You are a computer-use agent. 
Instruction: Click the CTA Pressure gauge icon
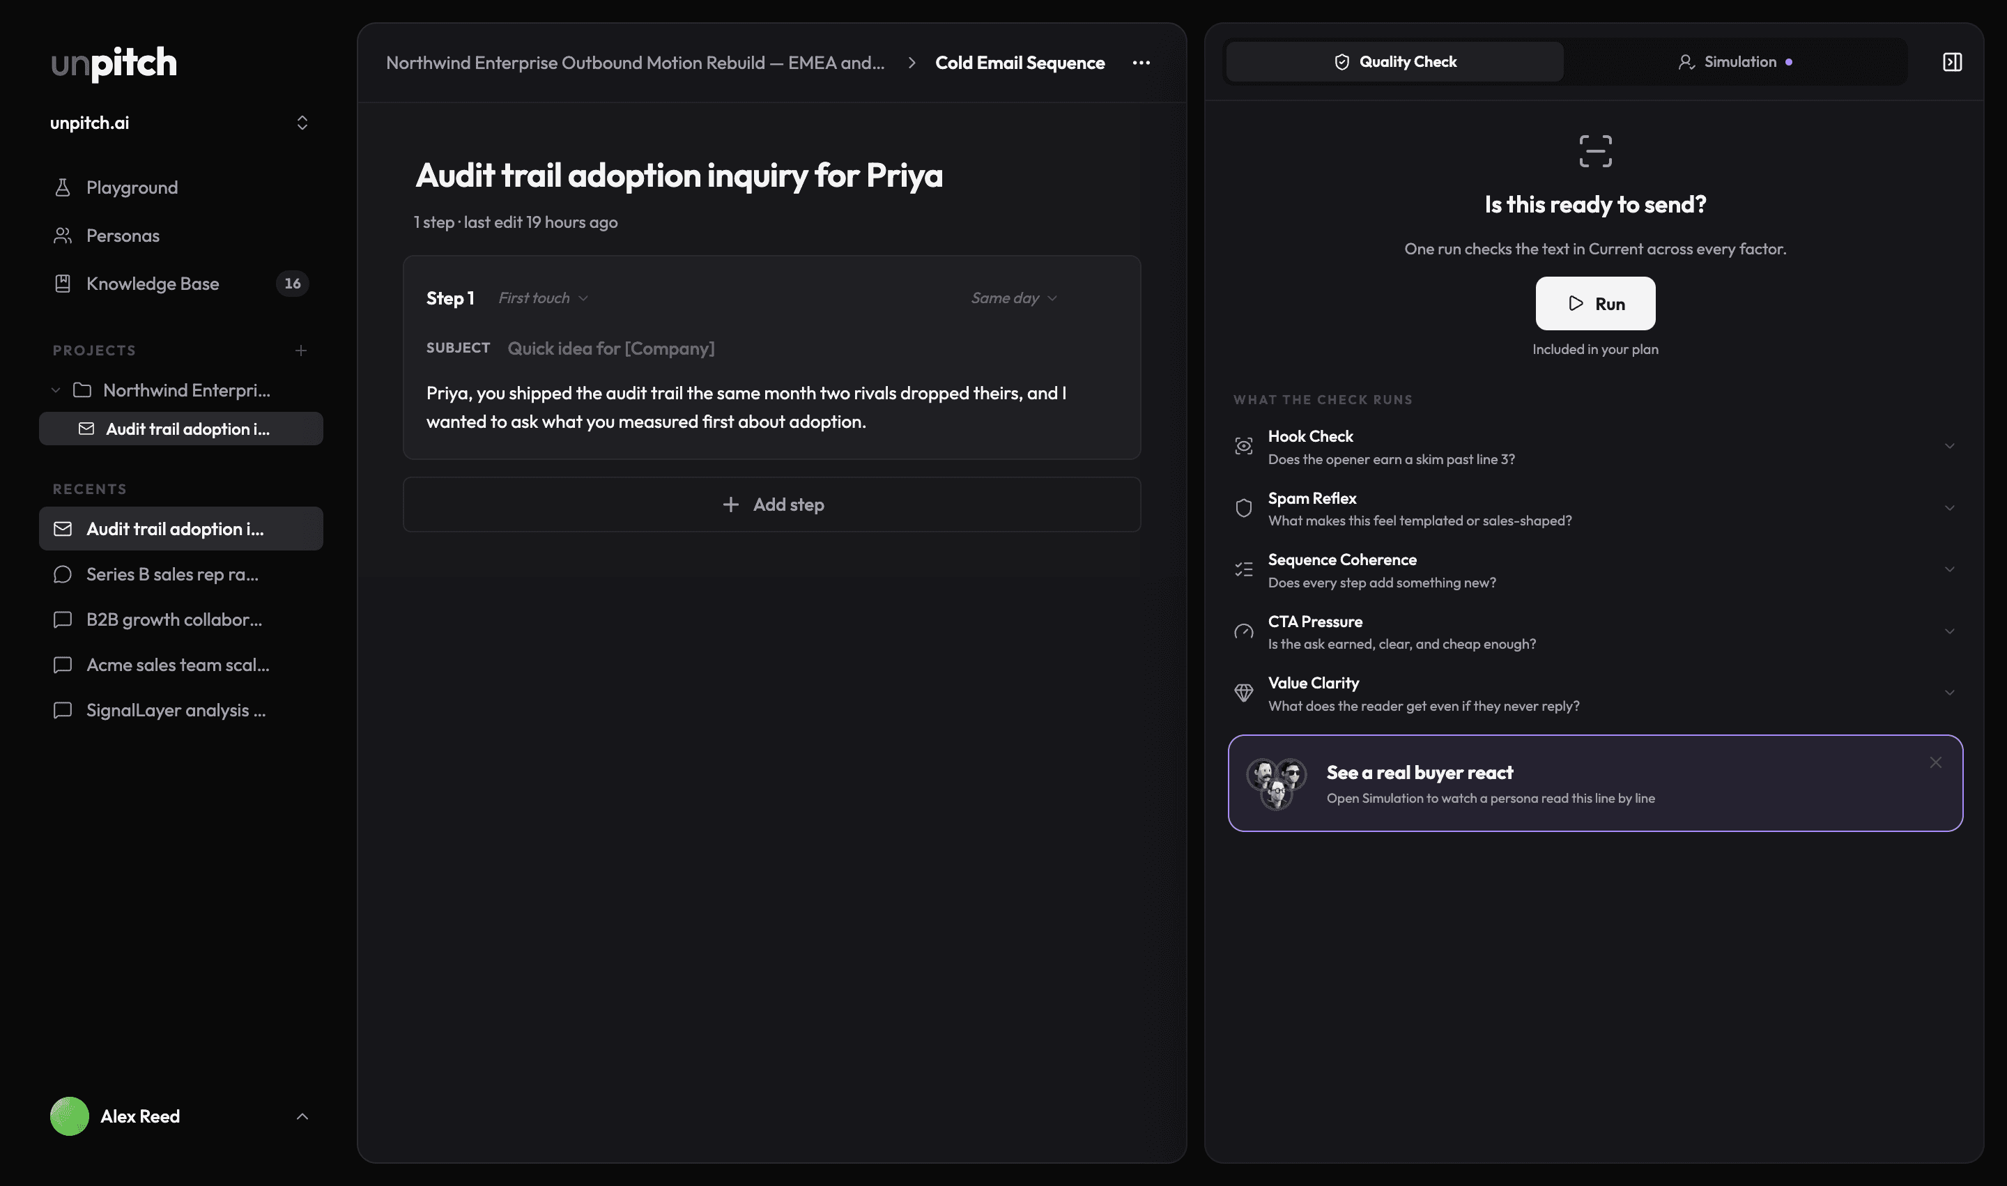1244,631
